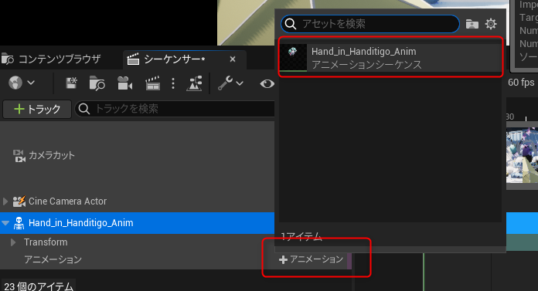538x291 pixels.
Task: Click the + トラック button
Action: (x=37, y=109)
